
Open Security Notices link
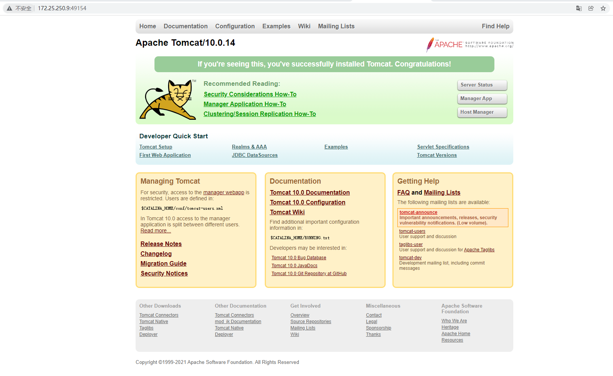164,274
